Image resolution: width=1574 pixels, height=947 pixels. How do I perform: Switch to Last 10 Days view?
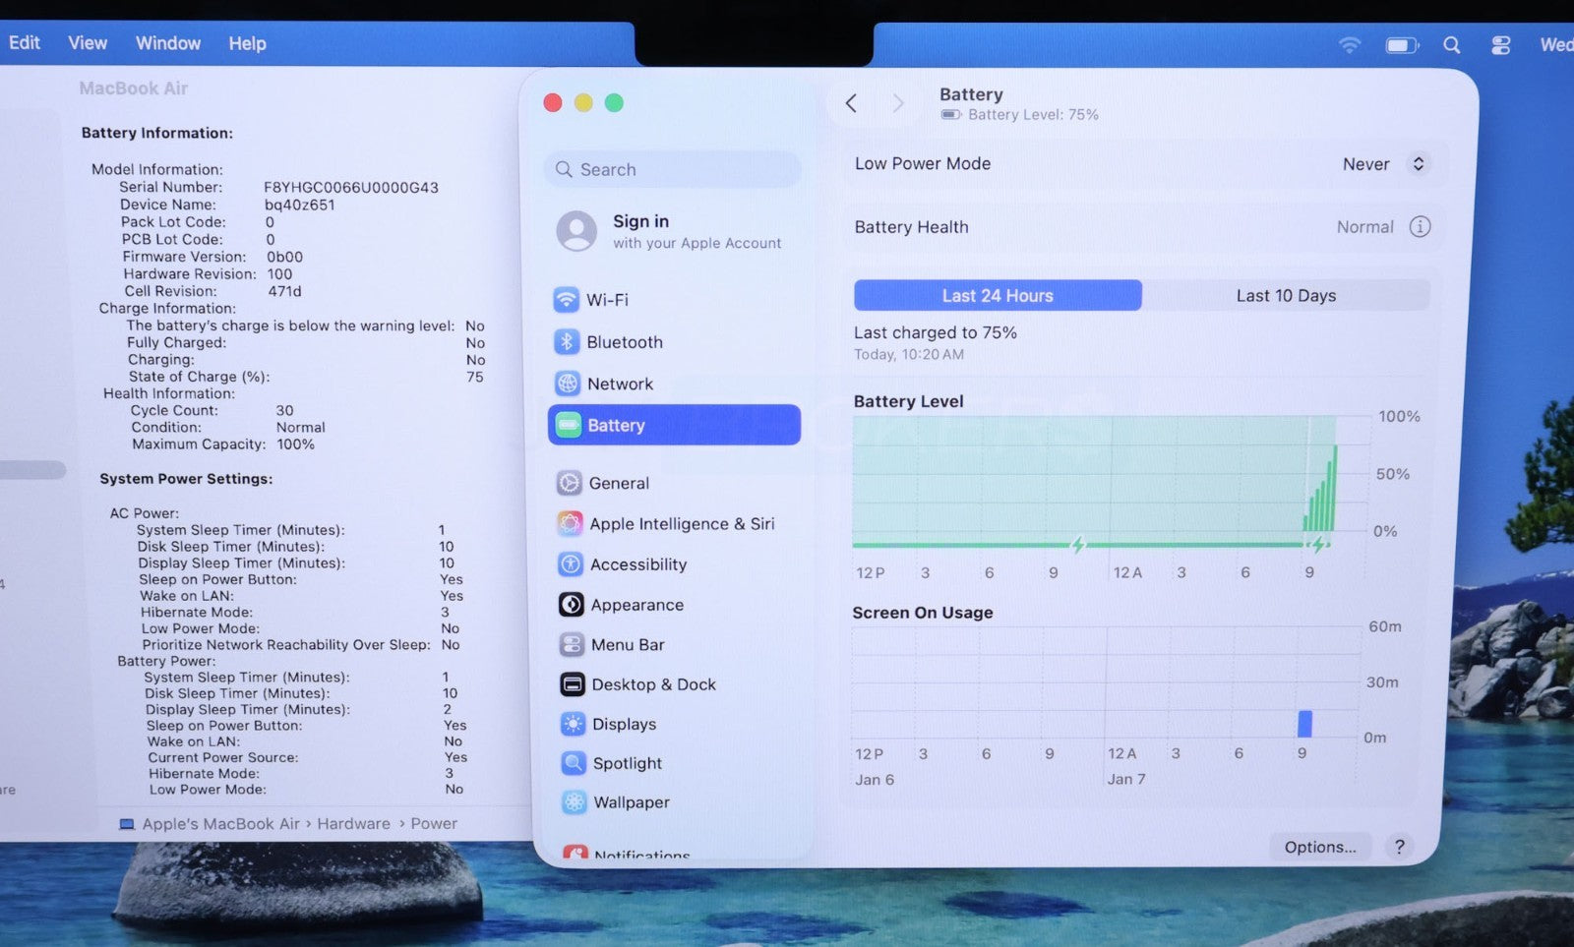pyautogui.click(x=1285, y=295)
